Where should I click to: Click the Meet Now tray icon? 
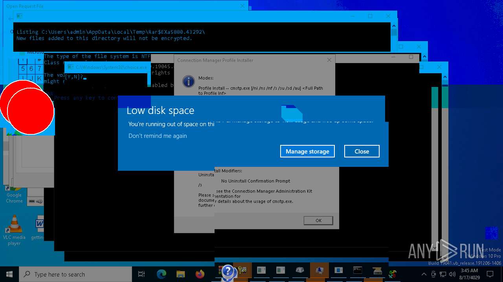(433, 274)
